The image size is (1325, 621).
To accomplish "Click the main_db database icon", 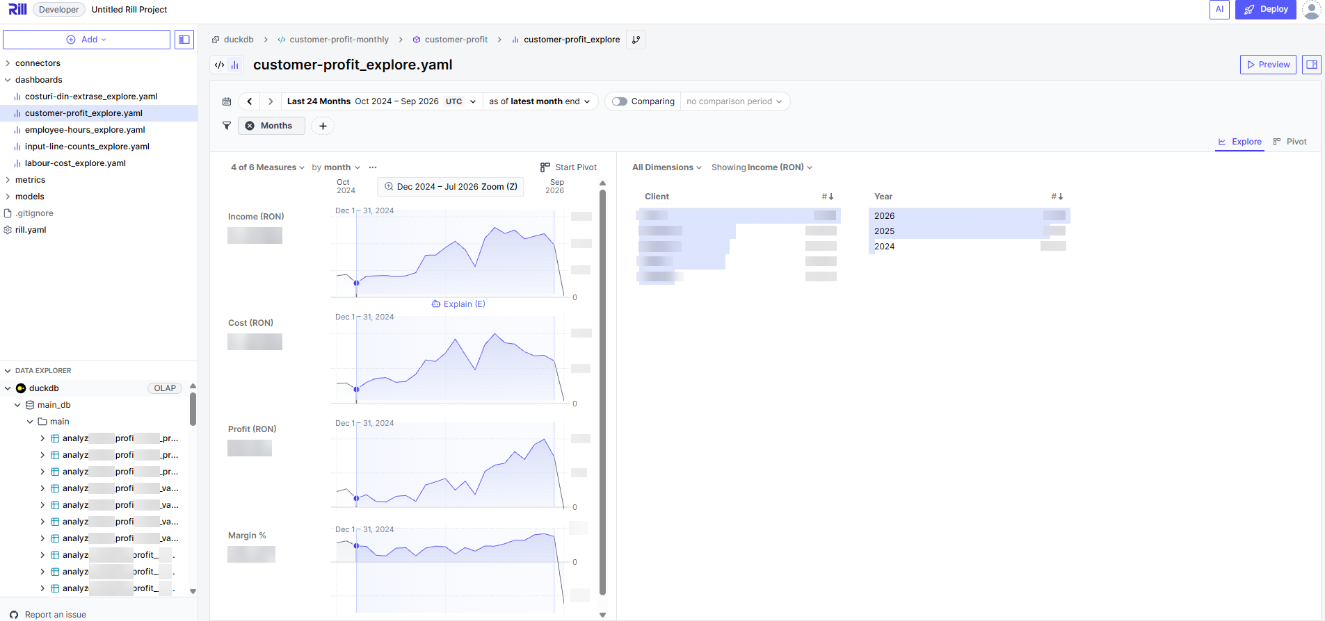I will (30, 405).
